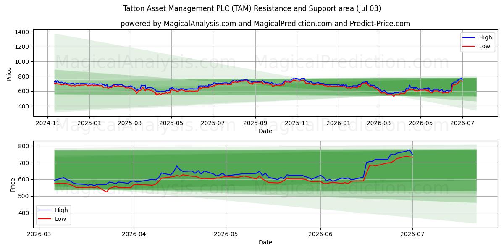
Task: Click the 2026-05 tick on top chart
Action: [x=420, y=123]
